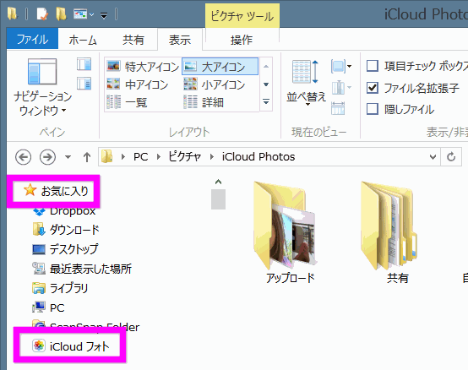Select 詳細 view layout
The height and width of the screenshot is (370, 468).
(204, 102)
